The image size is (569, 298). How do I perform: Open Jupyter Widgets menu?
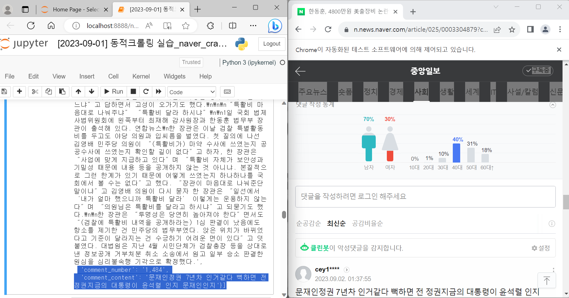click(174, 76)
